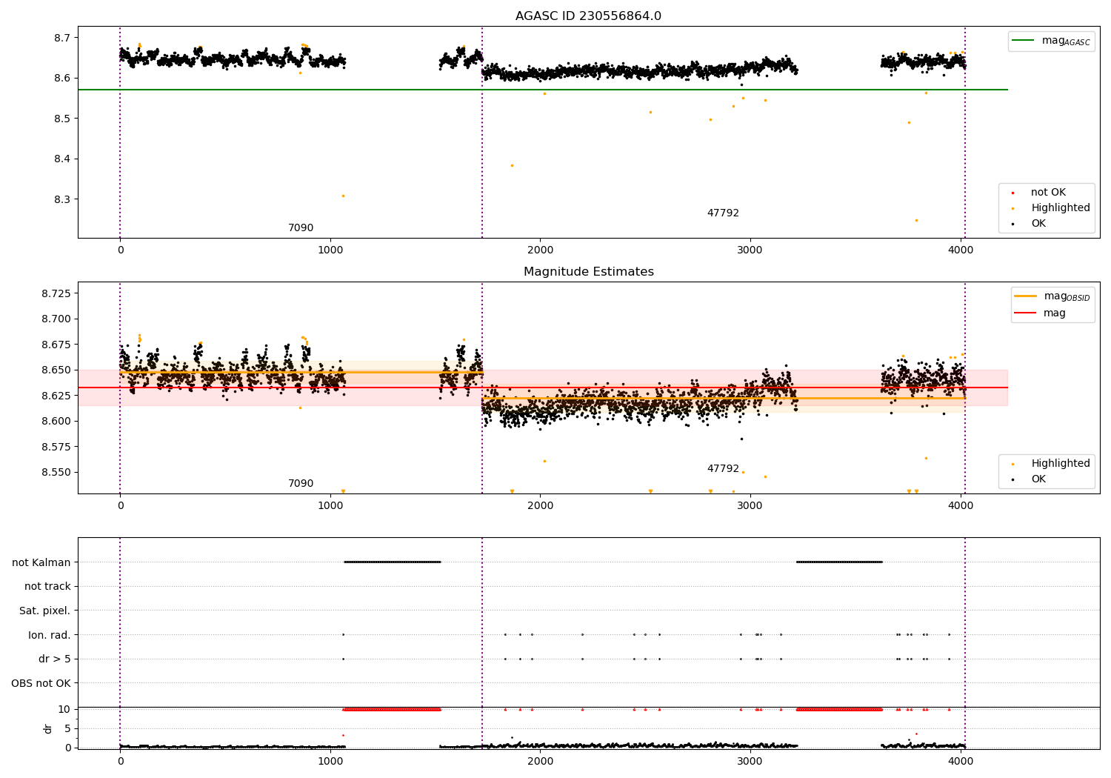1111x778 pixels.
Task: Click the '47792' OBSID annotation in top plot
Action: [x=723, y=213]
